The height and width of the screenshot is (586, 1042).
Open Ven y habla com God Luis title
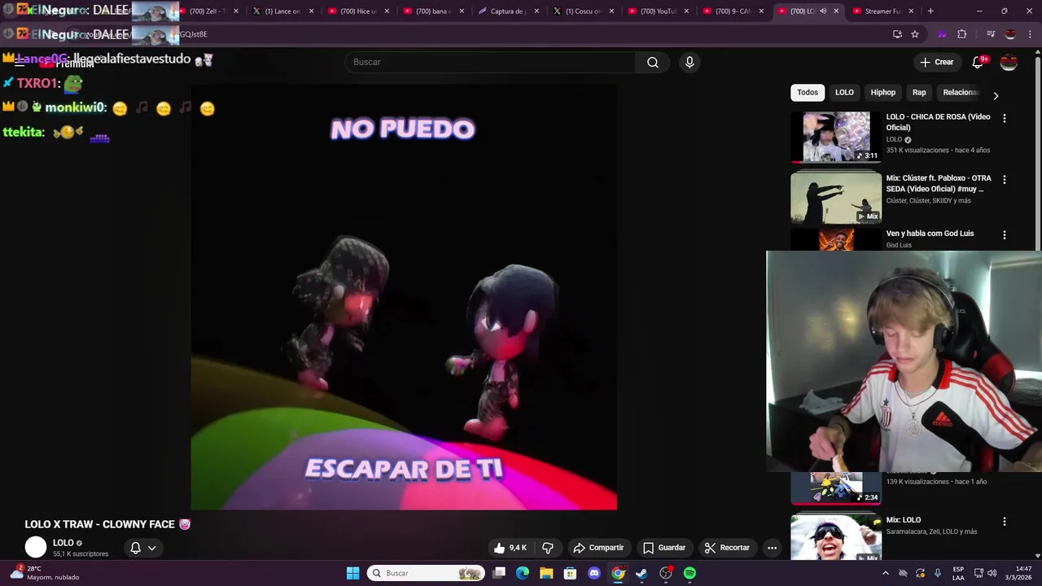pyautogui.click(x=930, y=234)
